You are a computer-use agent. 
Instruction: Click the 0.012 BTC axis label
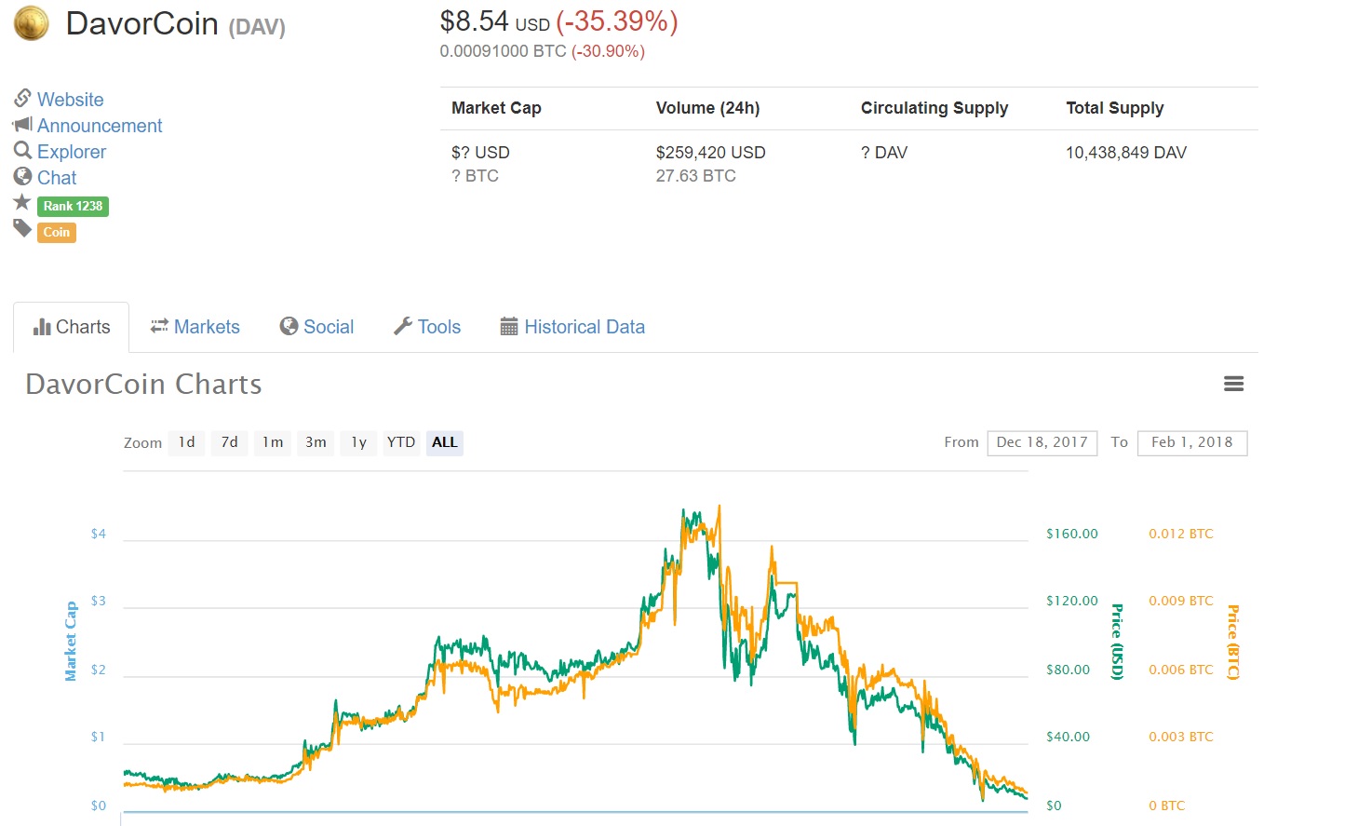pyautogui.click(x=1181, y=534)
